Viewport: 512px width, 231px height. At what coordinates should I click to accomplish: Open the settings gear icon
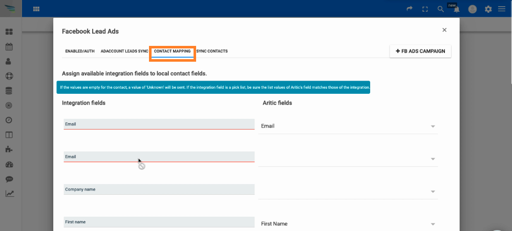coord(488,9)
